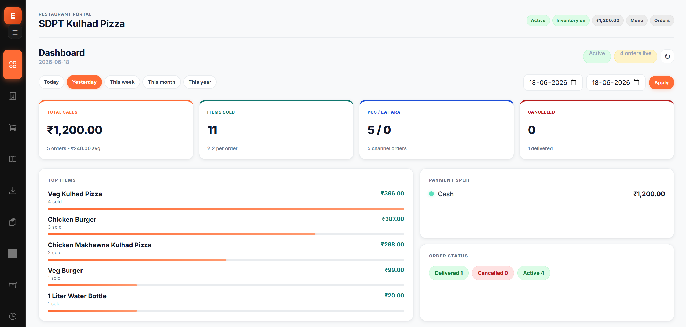Click the 4 orders live badge
The width and height of the screenshot is (686, 327).
click(x=636, y=56)
